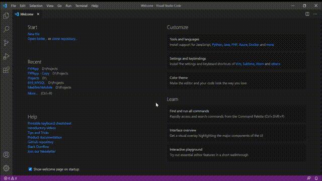
Task: Click the Open folder link
Action: pyautogui.click(x=37, y=39)
